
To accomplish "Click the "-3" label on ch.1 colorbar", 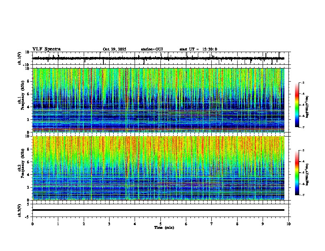I will click(x=303, y=82).
